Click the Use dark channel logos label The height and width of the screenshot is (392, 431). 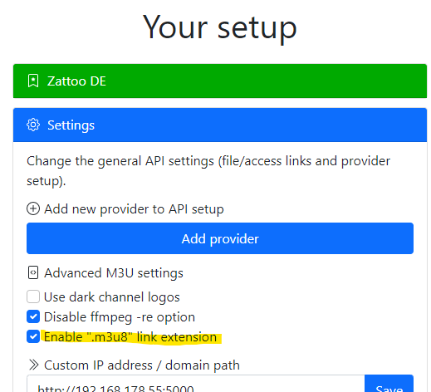[112, 297]
